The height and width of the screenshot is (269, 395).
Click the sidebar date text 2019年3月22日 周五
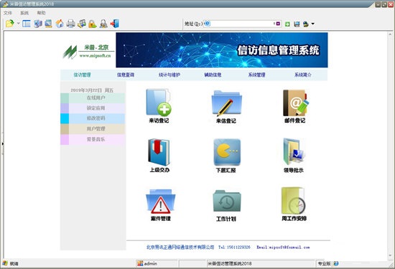tap(92, 90)
